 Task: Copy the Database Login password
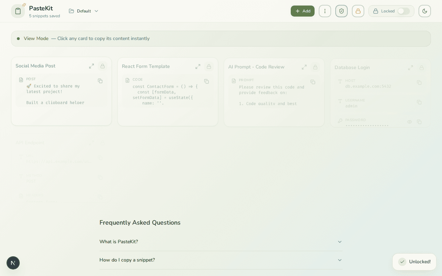point(419,122)
